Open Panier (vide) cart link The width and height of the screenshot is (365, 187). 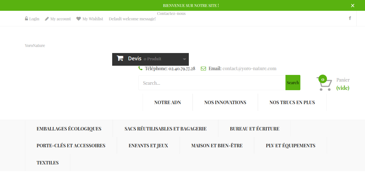[x=343, y=84]
